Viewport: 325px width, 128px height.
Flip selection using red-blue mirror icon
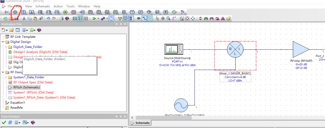[x=223, y=18]
